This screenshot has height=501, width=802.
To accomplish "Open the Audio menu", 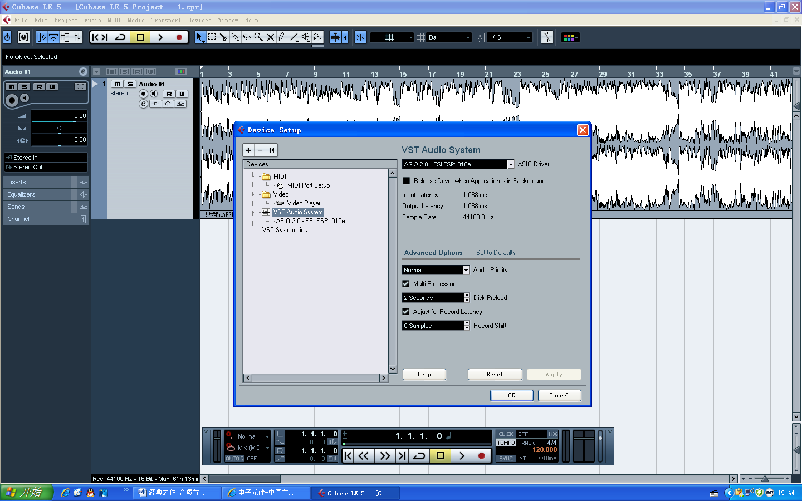I will click(x=92, y=21).
